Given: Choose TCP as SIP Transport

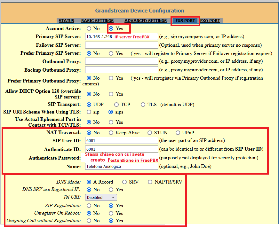Looking at the screenshot, I should (116, 105).
